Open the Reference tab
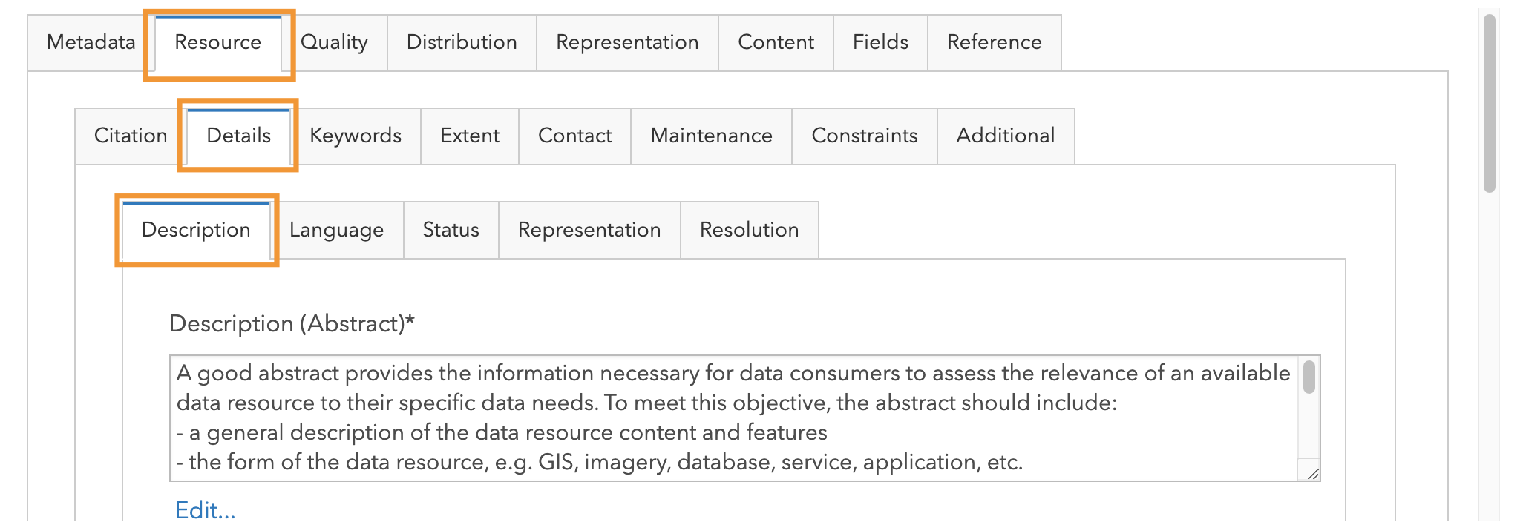This screenshot has height=525, width=1523. pos(994,42)
